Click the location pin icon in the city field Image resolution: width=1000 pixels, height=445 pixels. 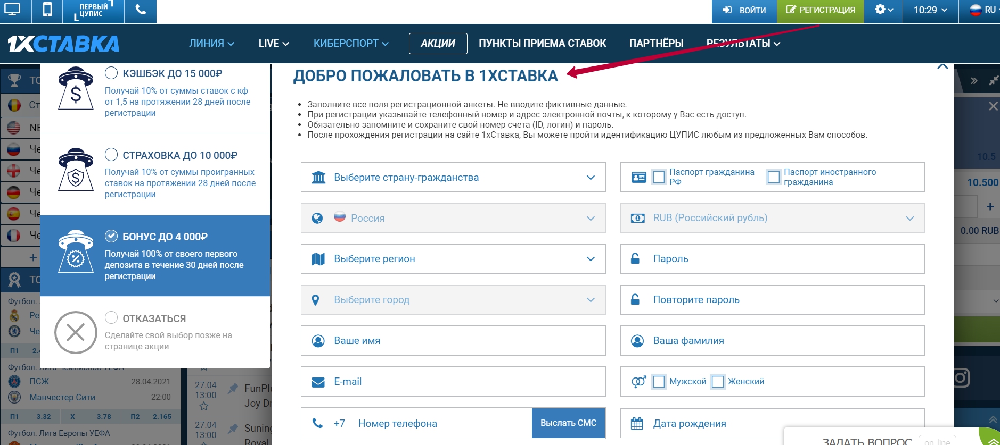[x=316, y=300]
